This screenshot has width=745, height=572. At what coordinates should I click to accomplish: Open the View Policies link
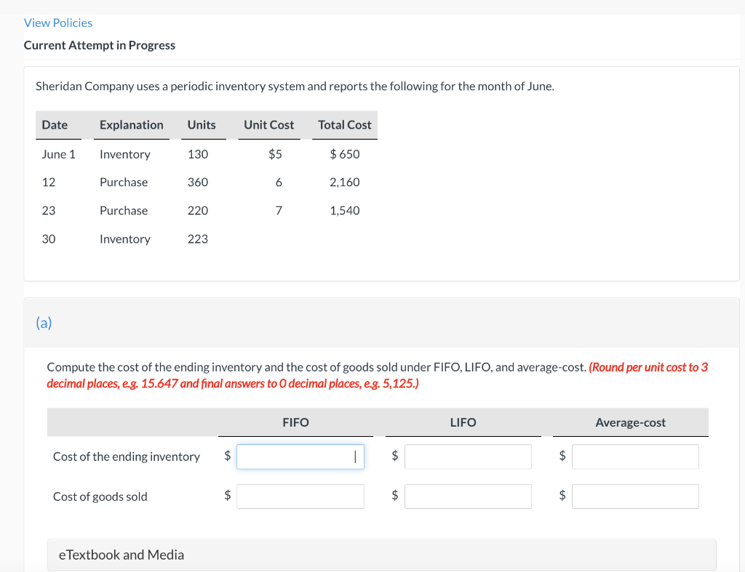tap(58, 23)
